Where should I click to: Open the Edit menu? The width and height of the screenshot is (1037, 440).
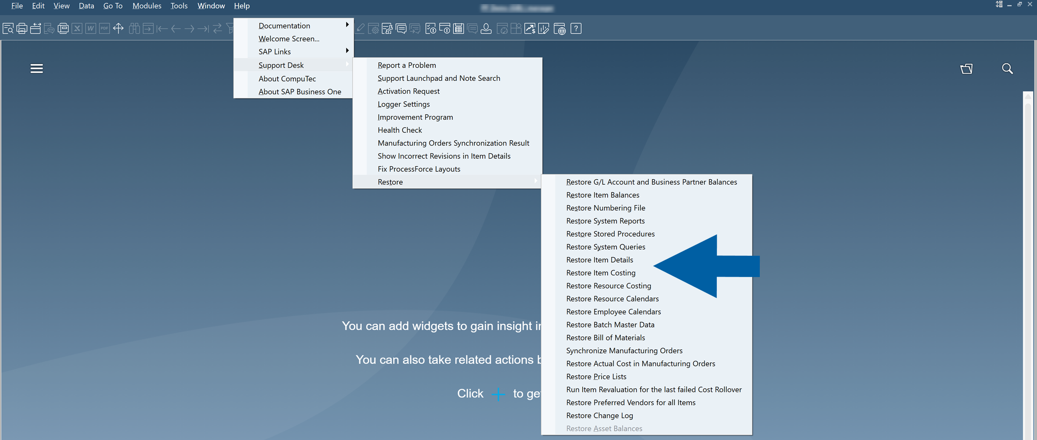[38, 6]
